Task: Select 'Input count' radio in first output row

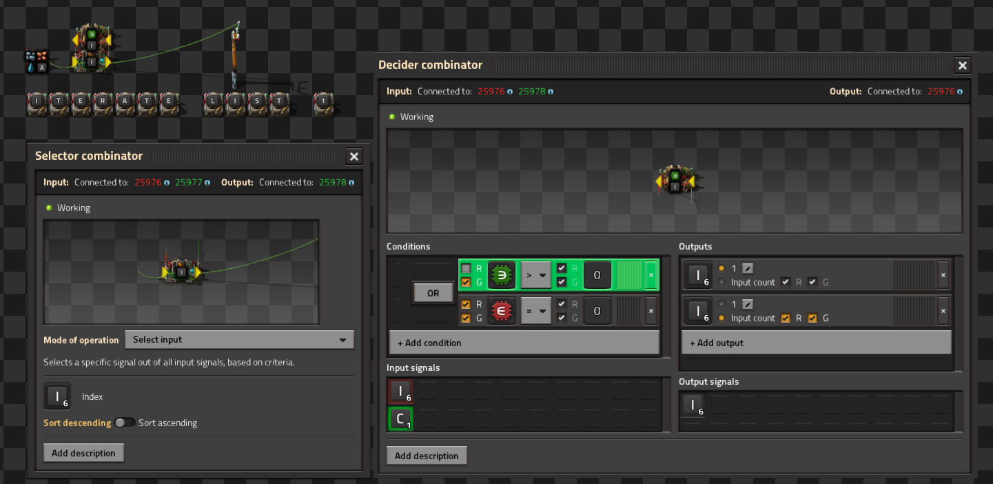Action: pos(721,282)
